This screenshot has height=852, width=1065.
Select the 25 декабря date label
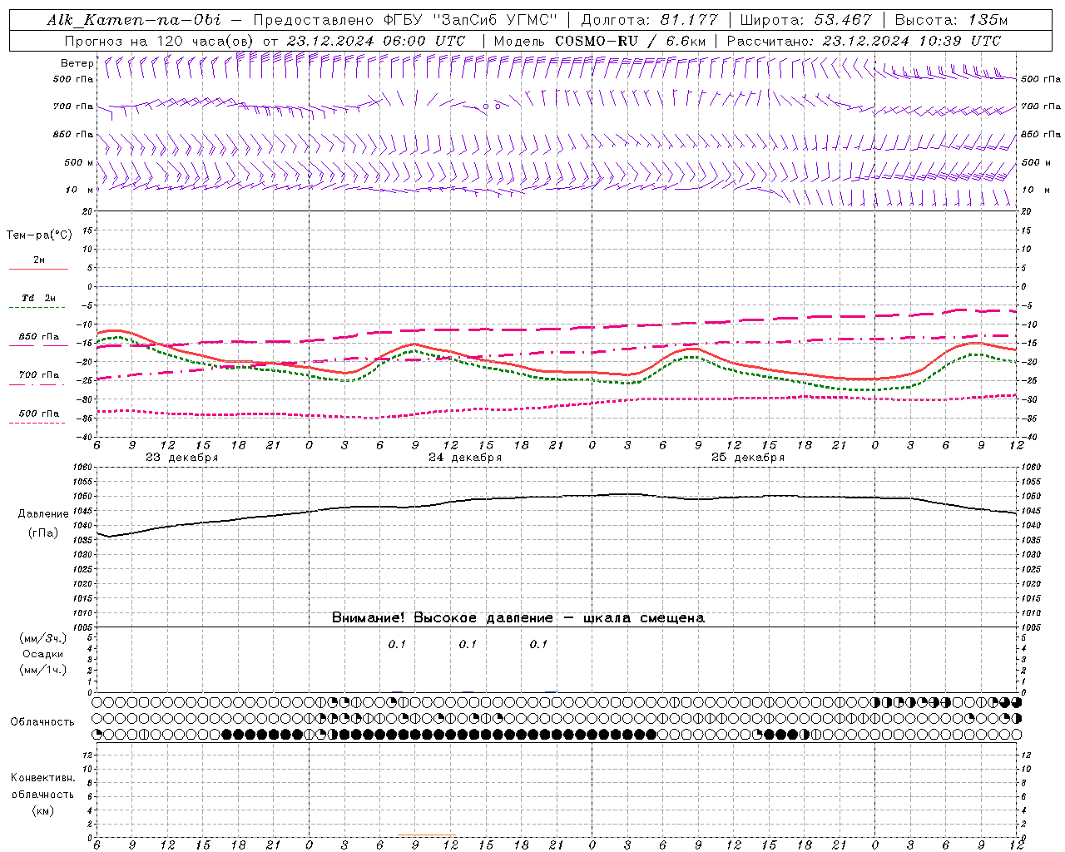748,458
